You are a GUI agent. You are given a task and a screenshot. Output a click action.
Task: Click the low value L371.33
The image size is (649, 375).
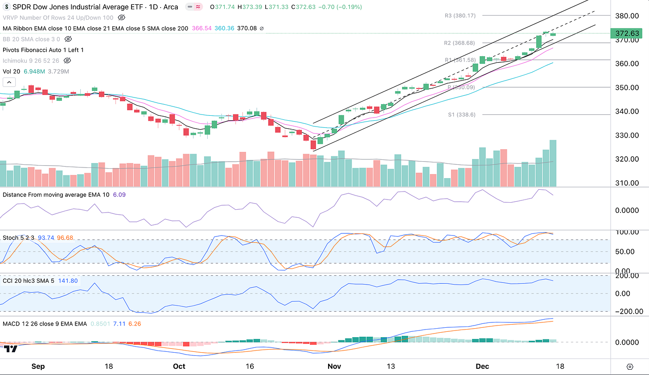point(277,7)
